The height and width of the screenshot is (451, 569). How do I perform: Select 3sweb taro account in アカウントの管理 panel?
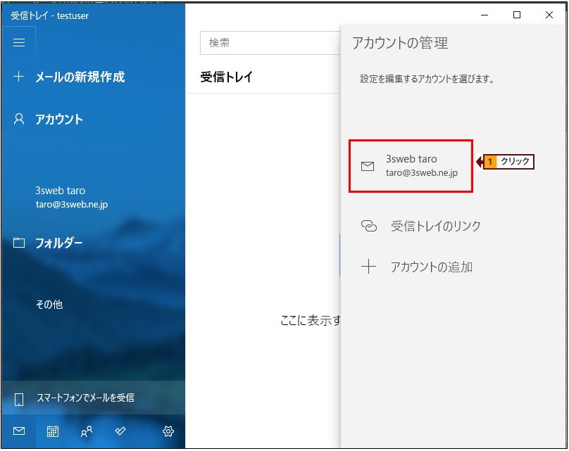pos(411,166)
